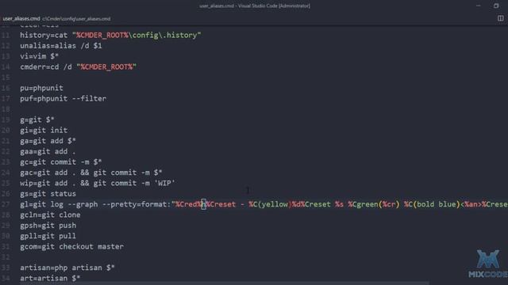Screen dimensions: 508x285
Task: Select the user_aliases.cmd editor tab
Action: pyautogui.click(x=21, y=19)
